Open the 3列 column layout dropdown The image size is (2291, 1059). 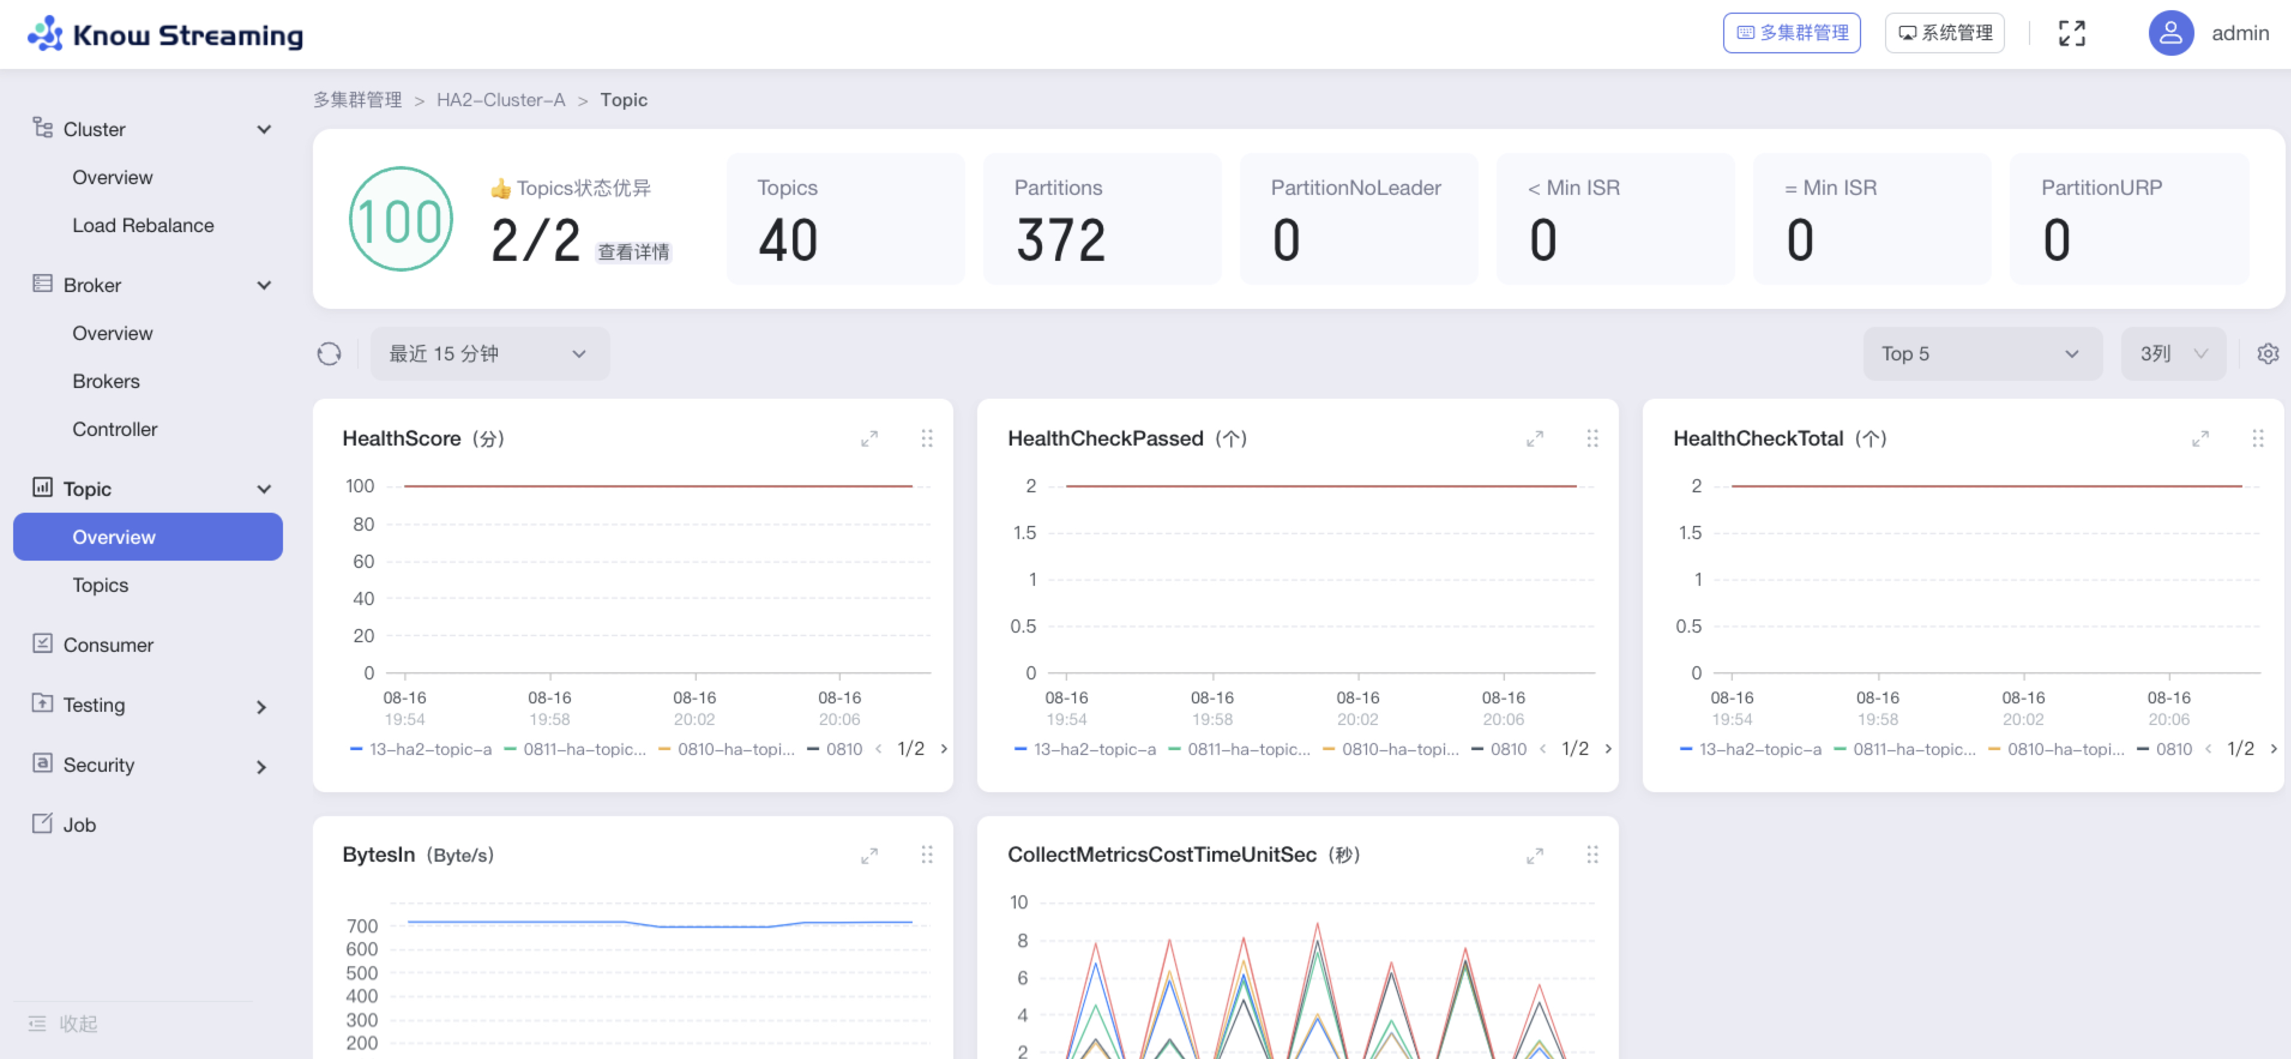pos(2173,354)
